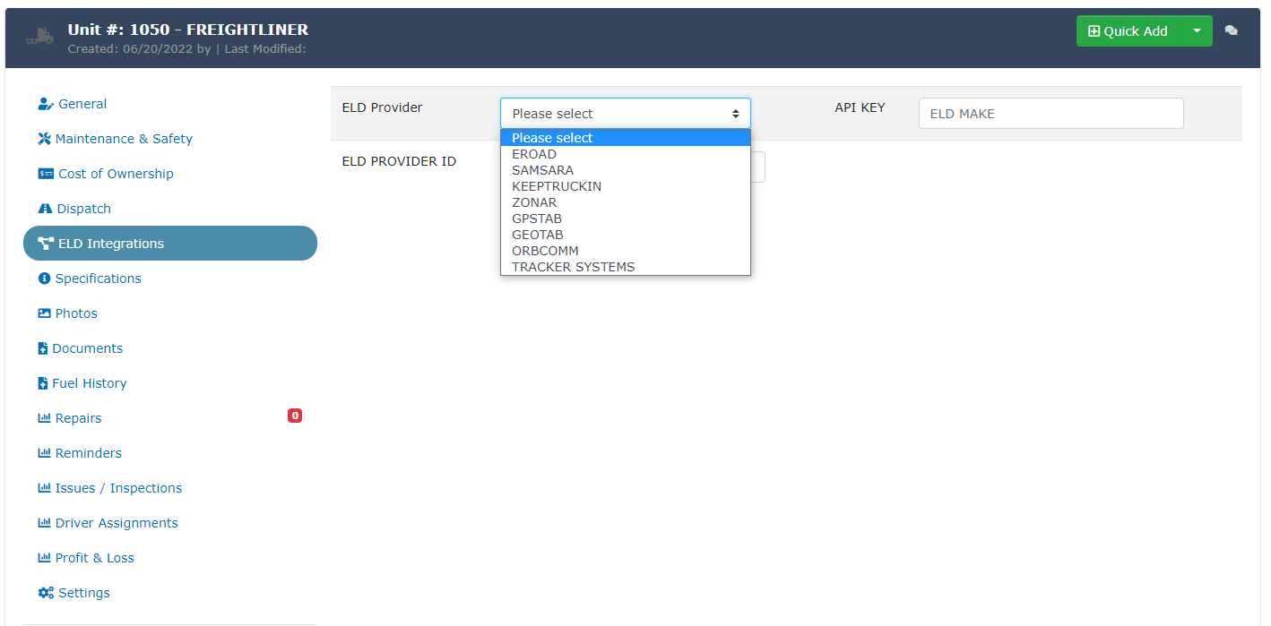Image resolution: width=1271 pixels, height=626 pixels.
Task: Select SAMSARA from provider list
Action: [626, 170]
